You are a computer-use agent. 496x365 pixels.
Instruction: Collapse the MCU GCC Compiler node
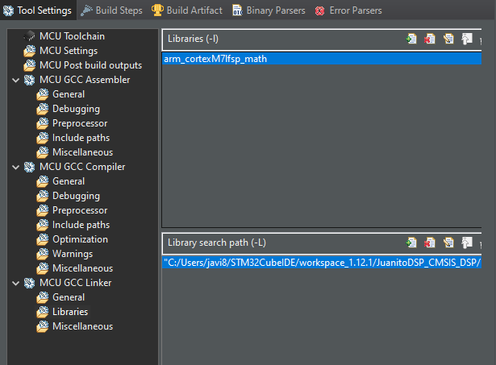(16, 167)
